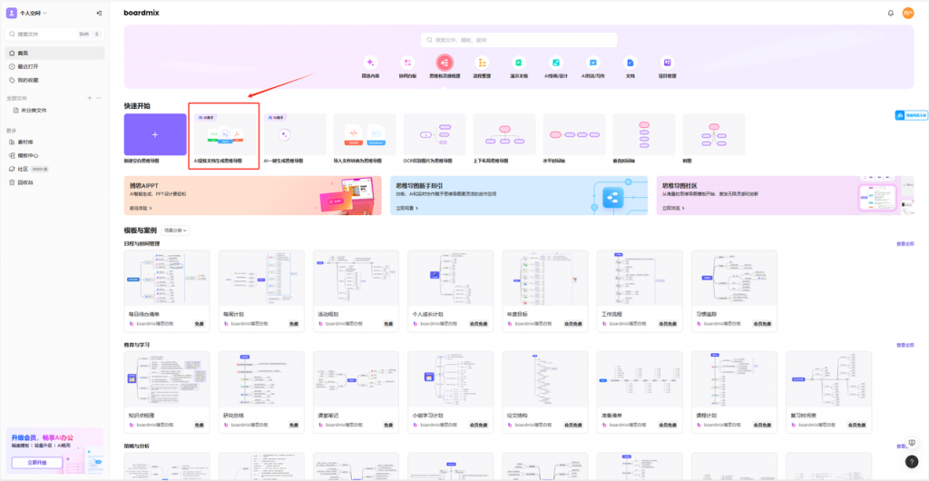Select the 文档 category icon
The image size is (929, 481).
[630, 63]
